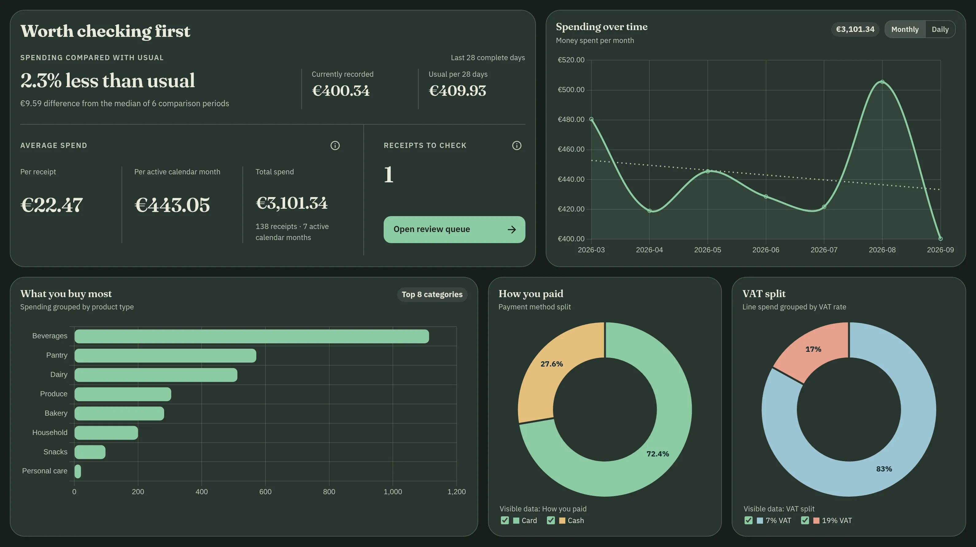Toggle the 7% VAT checkbox
The width and height of the screenshot is (976, 547).
pos(748,520)
